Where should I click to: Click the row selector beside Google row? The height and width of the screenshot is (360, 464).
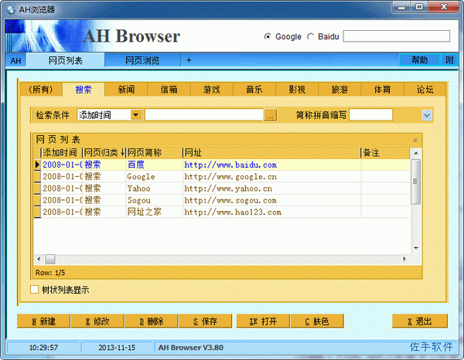click(x=37, y=176)
